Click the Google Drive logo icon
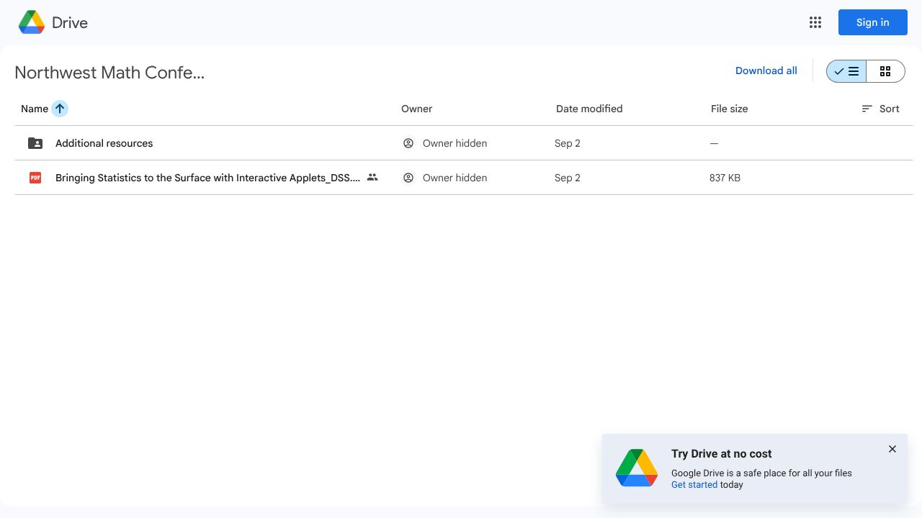Viewport: 922px width, 518px height. coord(32,22)
